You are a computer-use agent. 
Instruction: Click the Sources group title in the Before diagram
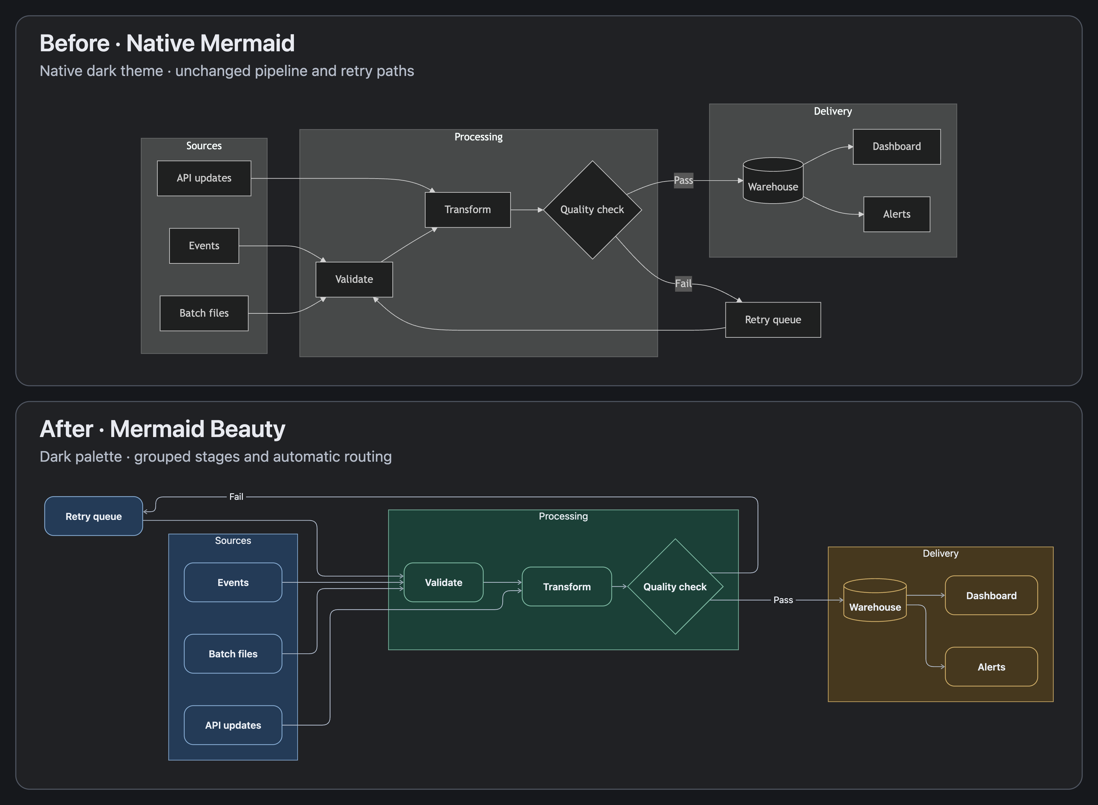204,146
